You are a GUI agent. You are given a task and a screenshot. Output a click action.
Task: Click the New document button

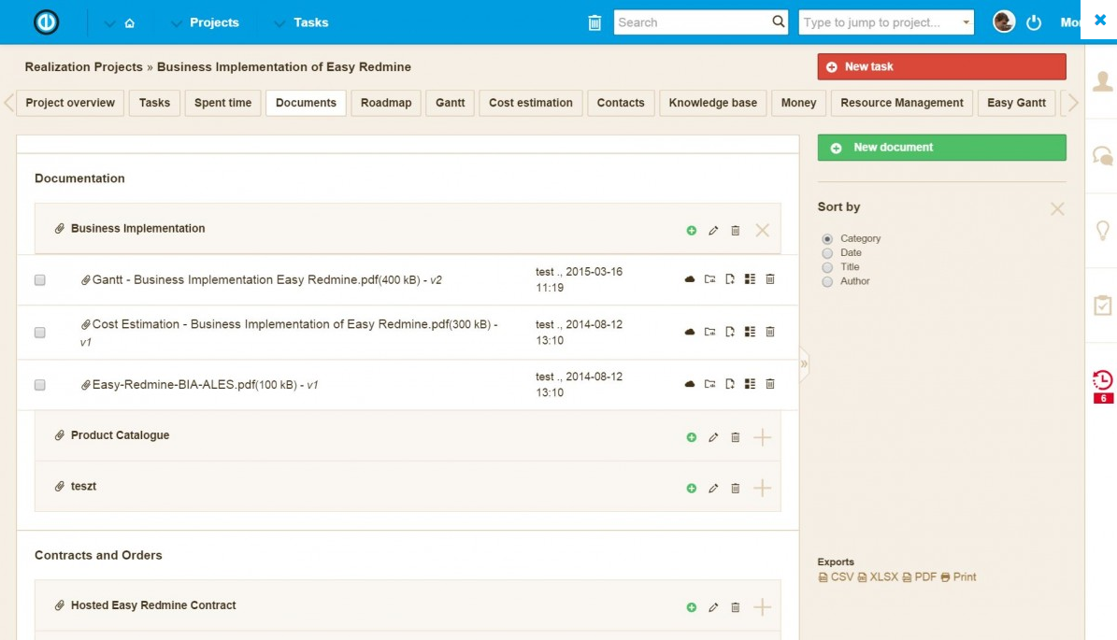[942, 148]
